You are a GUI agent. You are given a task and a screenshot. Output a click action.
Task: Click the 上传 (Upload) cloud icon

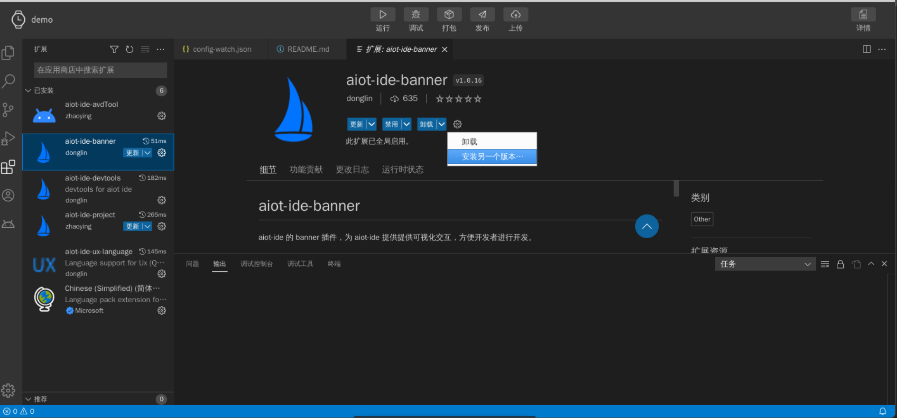(x=516, y=15)
